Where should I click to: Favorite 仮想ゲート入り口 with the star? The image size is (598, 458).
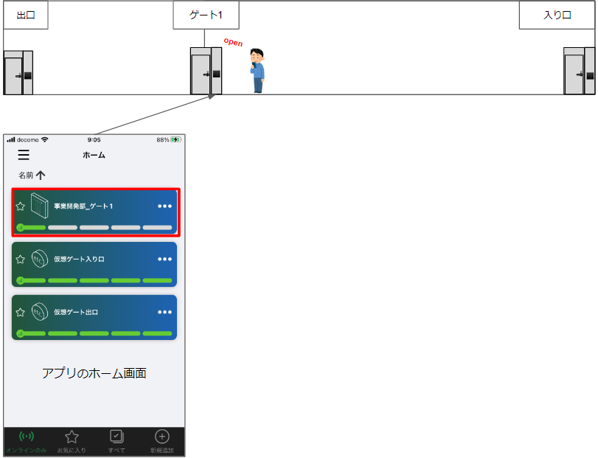(20, 260)
